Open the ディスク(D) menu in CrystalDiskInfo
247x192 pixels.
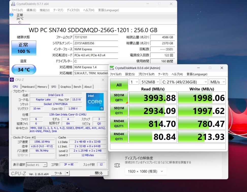[73, 10]
